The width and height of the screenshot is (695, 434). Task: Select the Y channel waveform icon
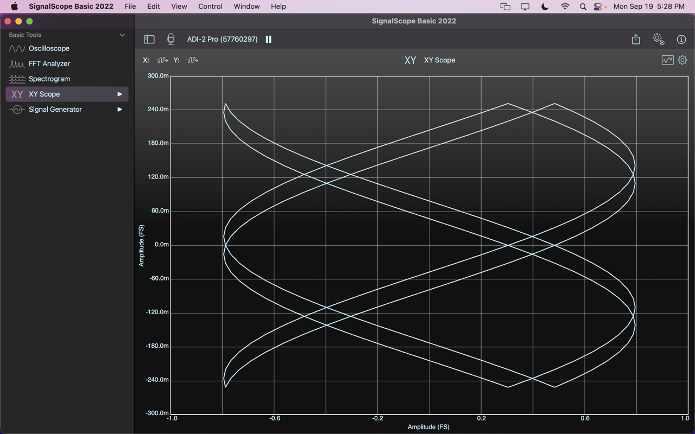click(x=192, y=60)
